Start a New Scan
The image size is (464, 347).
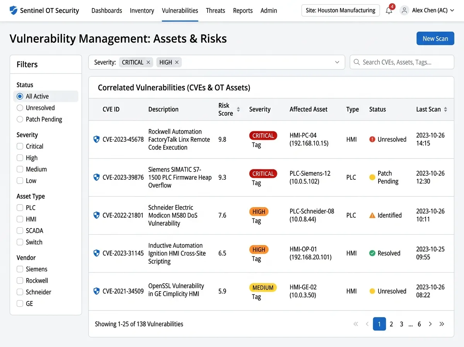coord(435,38)
